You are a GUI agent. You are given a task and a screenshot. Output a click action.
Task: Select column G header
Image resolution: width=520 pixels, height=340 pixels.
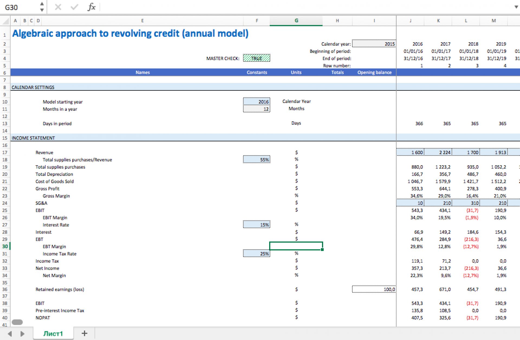[296, 21]
